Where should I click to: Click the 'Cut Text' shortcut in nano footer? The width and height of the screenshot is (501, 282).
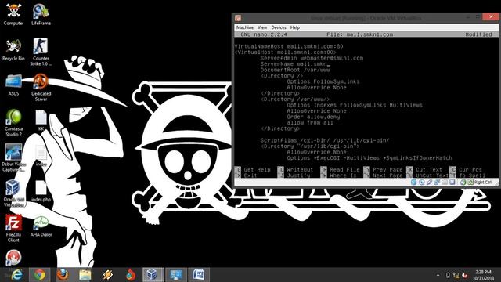click(x=424, y=170)
